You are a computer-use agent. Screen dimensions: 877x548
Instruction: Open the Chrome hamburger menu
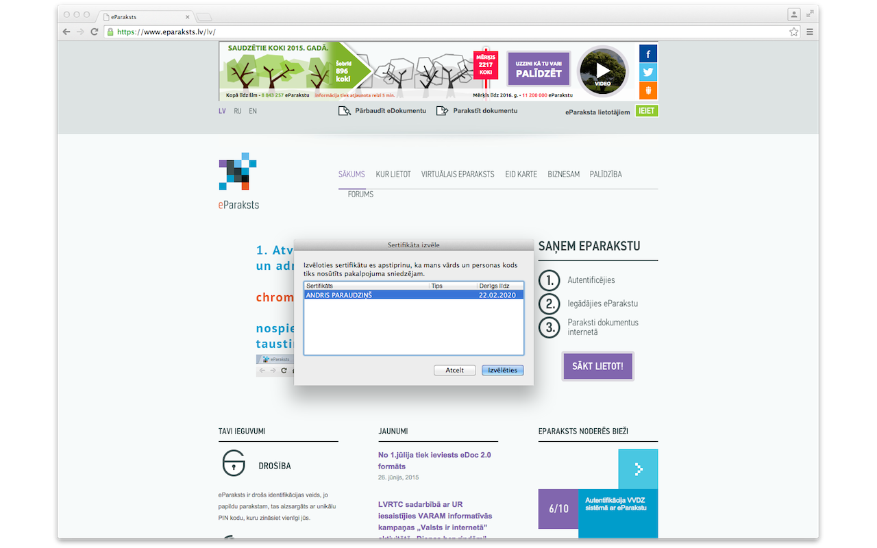click(x=810, y=31)
